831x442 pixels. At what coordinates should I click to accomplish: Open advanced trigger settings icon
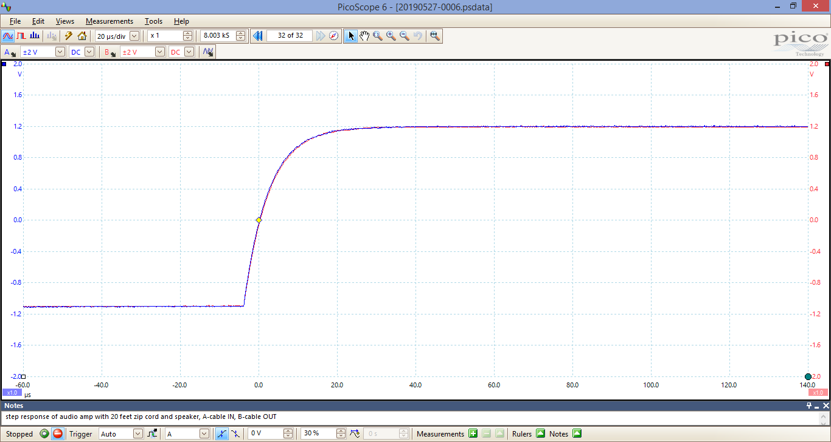coord(152,434)
